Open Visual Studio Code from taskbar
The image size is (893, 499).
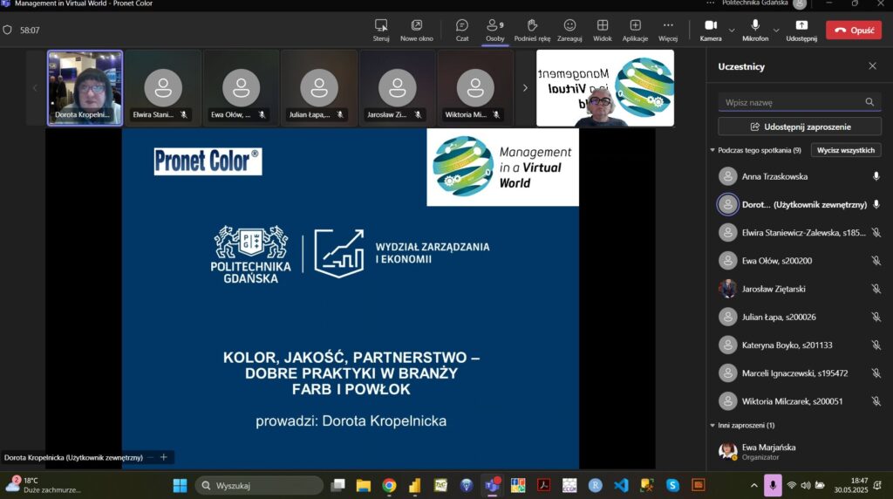click(621, 485)
